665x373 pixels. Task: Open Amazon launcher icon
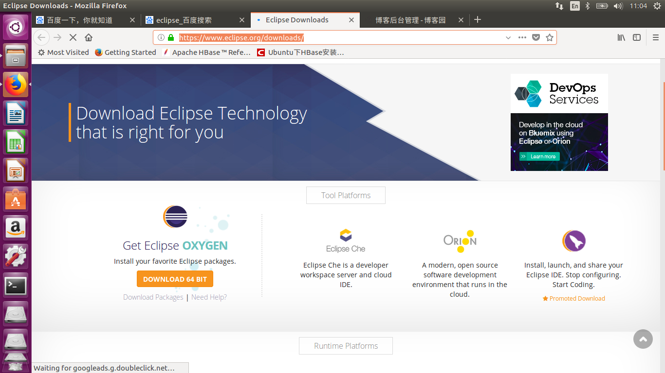(x=16, y=228)
